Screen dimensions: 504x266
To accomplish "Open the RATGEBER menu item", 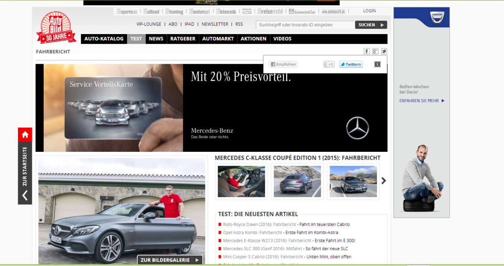I will tap(183, 39).
